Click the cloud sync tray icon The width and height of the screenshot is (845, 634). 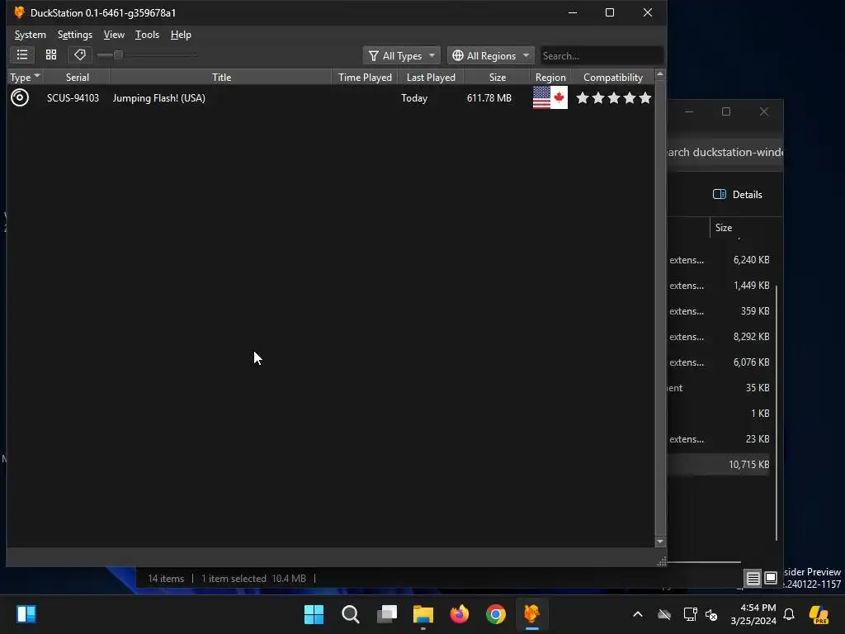664,614
